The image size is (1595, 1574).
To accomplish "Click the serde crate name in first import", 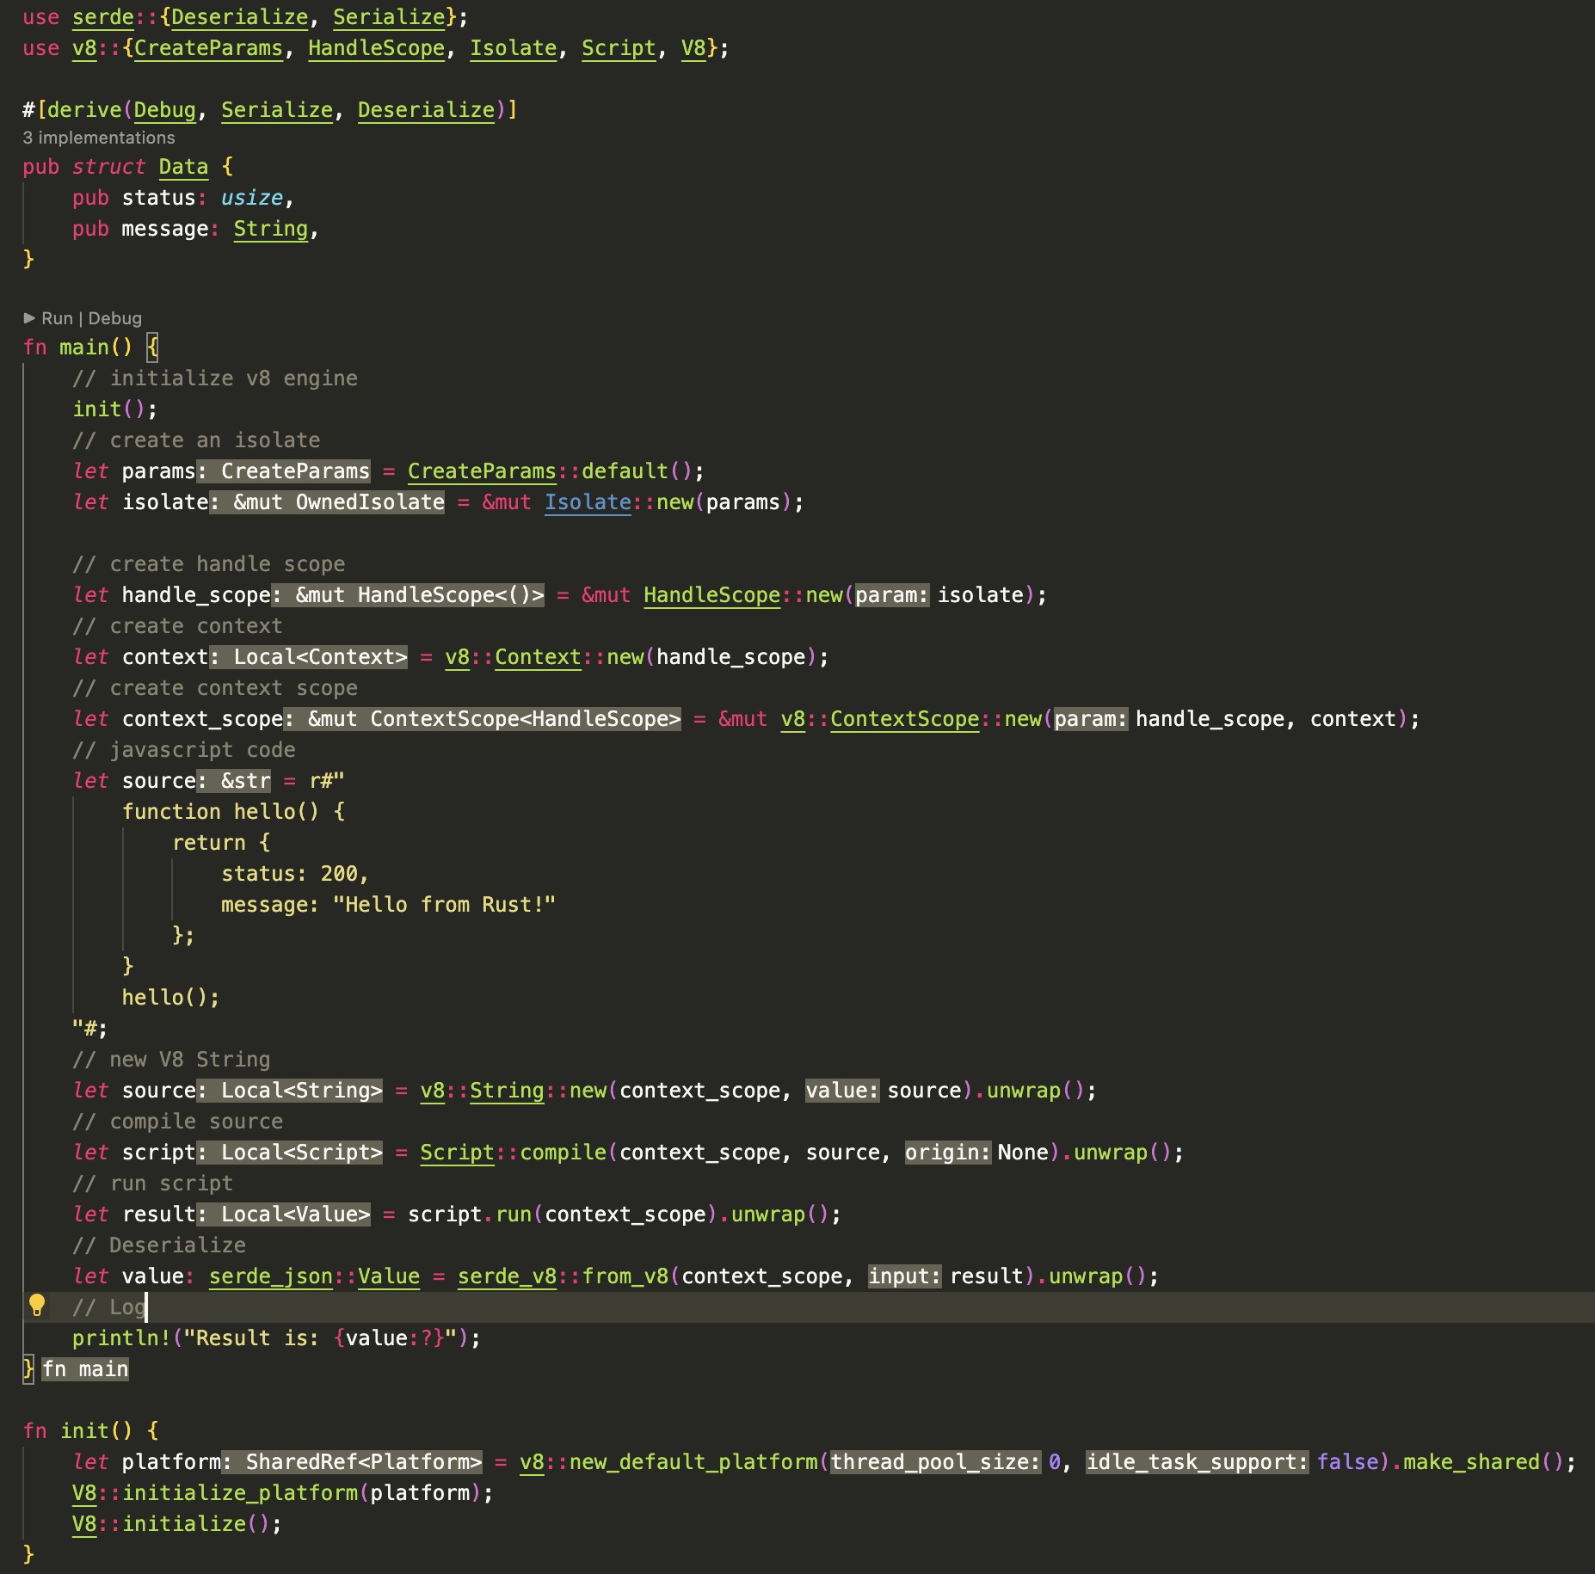I will [x=103, y=17].
